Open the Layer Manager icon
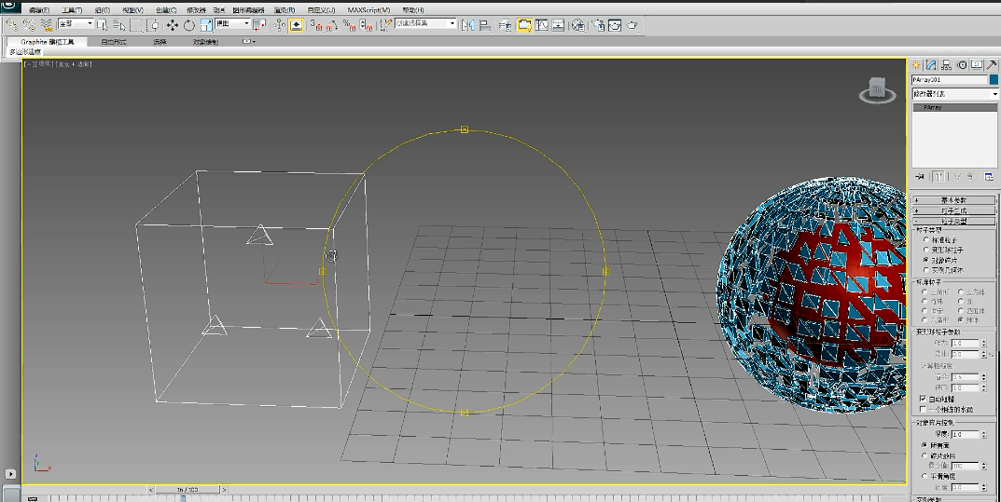1001x502 pixels. tap(505, 25)
